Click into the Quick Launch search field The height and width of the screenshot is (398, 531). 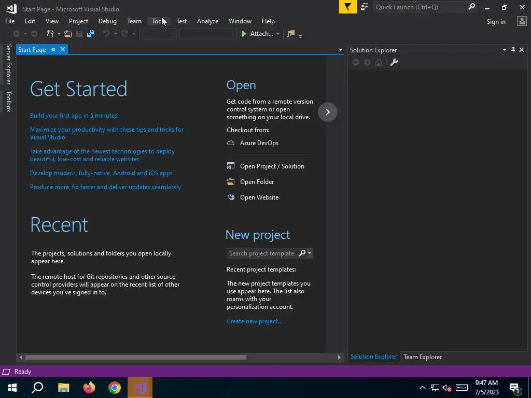[x=420, y=7]
